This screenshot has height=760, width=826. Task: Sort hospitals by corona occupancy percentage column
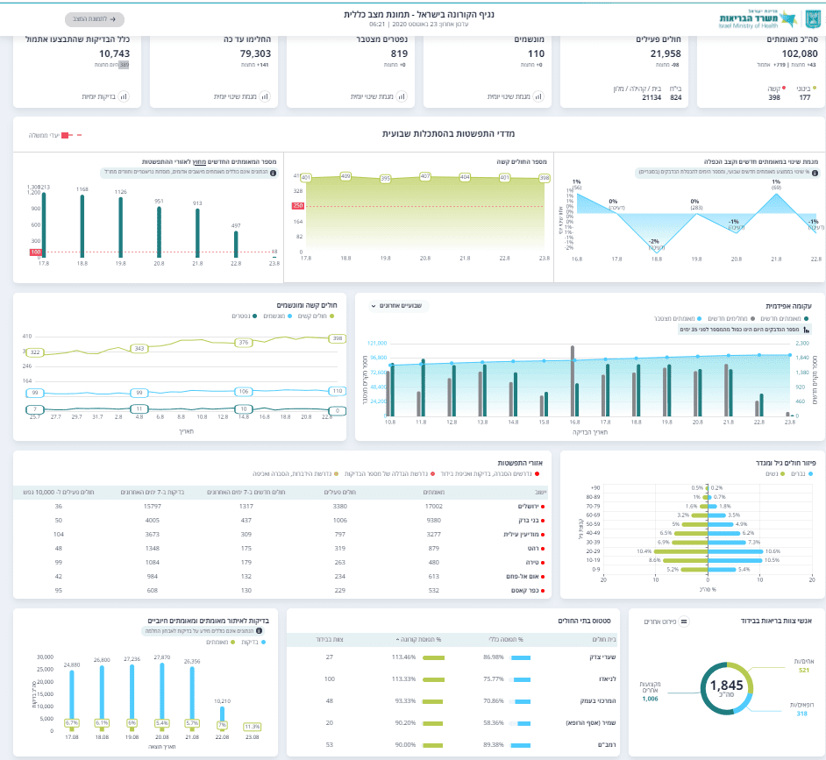(x=418, y=639)
